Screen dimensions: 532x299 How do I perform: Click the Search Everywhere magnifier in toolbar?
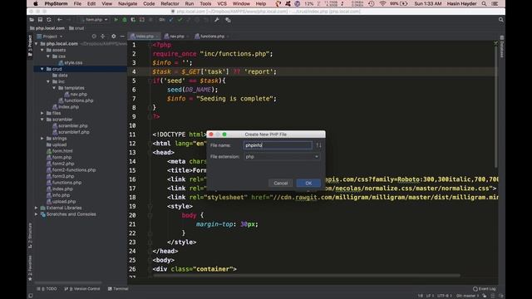click(x=500, y=20)
